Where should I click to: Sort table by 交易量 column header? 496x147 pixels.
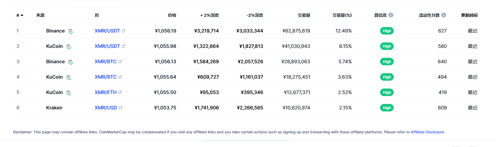click(304, 15)
